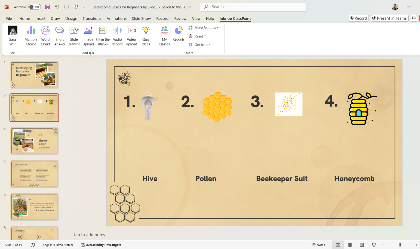Add a Short Answer question
The image size is (420, 249).
[60, 36]
